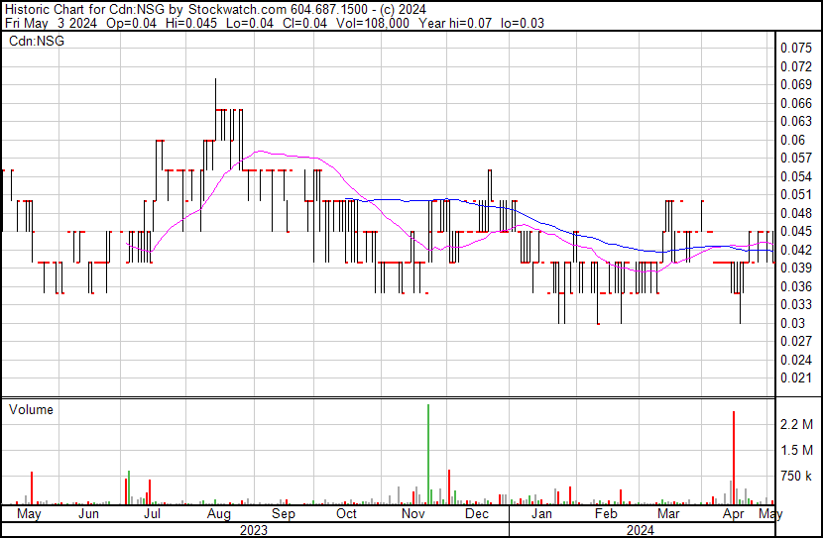Click the 0.021 price axis label

(795, 378)
